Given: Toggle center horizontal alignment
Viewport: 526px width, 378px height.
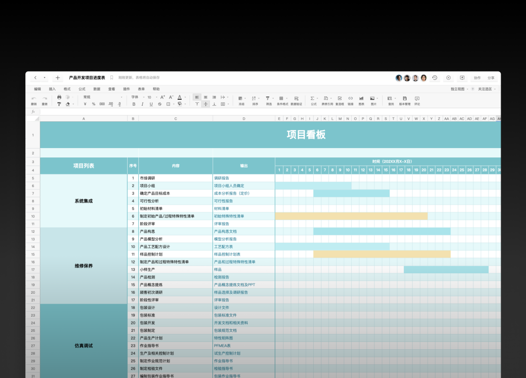Looking at the screenshot, I should (x=206, y=97).
